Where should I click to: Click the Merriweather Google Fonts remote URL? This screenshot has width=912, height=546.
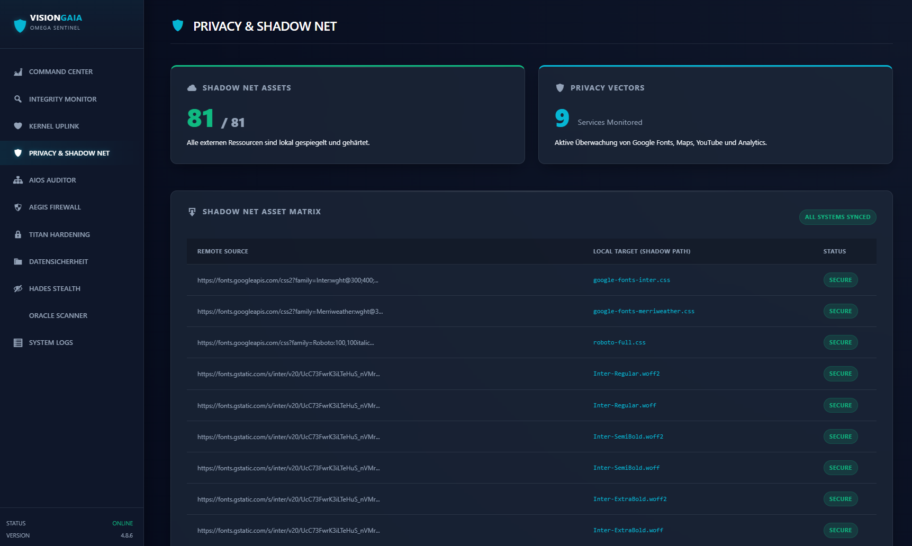pyautogui.click(x=290, y=312)
